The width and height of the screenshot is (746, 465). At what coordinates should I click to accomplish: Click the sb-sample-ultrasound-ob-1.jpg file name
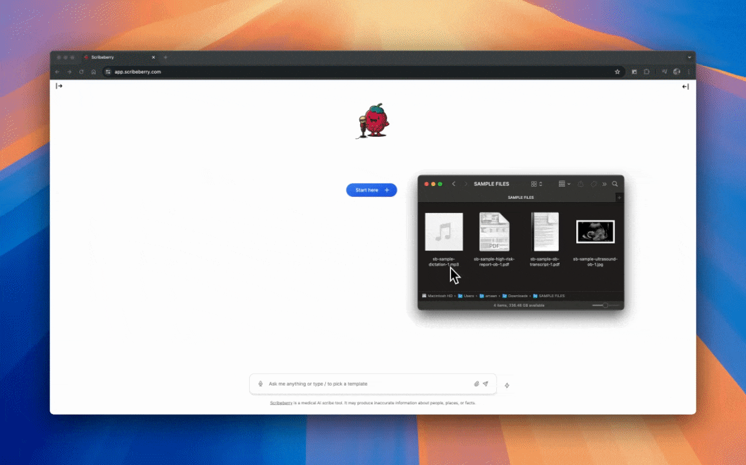595,262
